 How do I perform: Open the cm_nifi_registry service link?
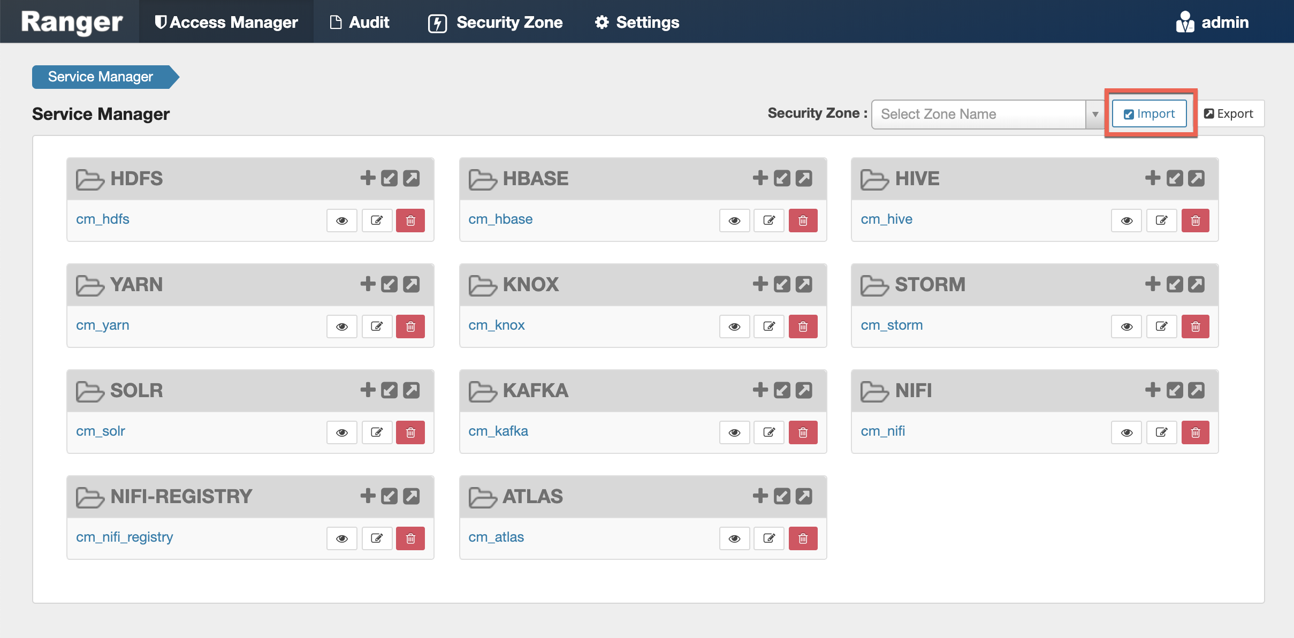pos(125,537)
